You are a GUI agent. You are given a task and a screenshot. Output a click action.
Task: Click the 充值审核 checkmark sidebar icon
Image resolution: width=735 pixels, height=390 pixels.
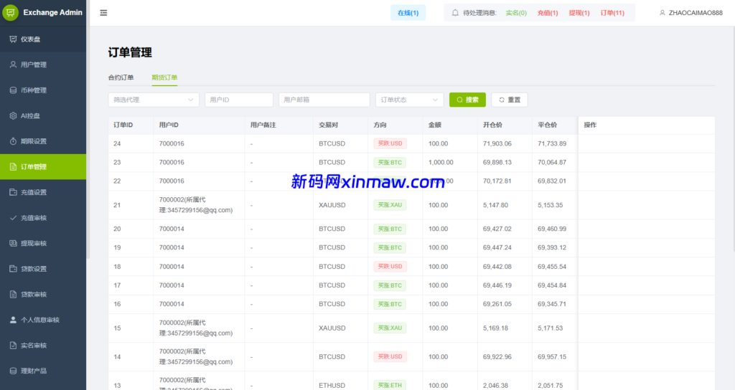(13, 218)
